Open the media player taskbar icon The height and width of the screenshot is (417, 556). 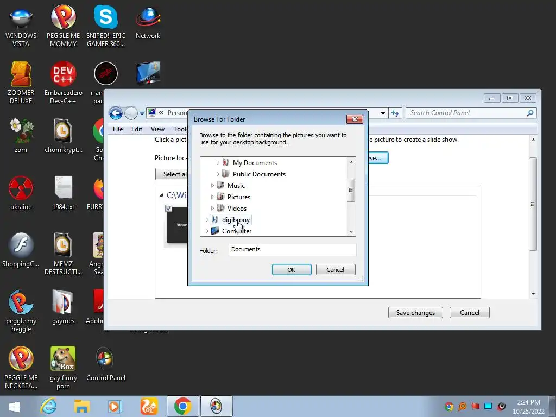pyautogui.click(x=115, y=406)
